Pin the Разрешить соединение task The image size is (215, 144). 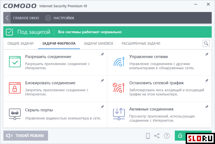102,54
